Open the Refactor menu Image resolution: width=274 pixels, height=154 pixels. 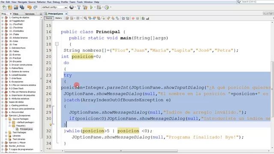(41, 2)
